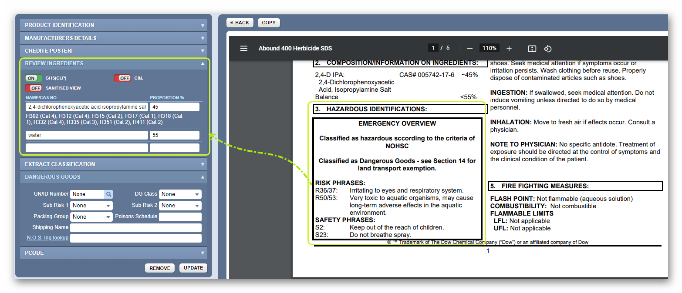Zoom out on the SDS document
Screen dimensions: 682x293
point(469,48)
